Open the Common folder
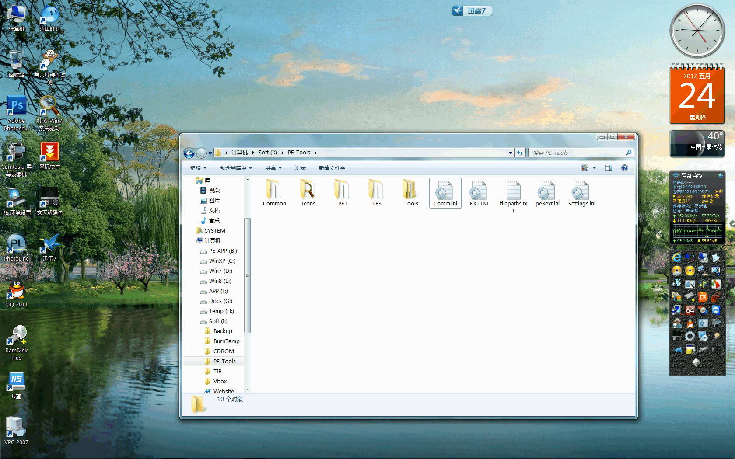Image resolution: width=735 pixels, height=459 pixels. [274, 193]
